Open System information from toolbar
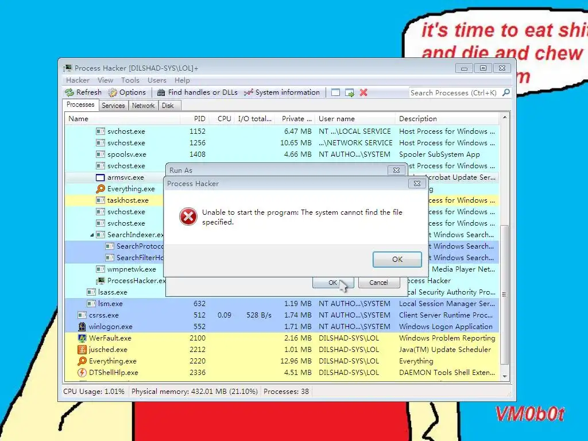The image size is (588, 441). [x=281, y=92]
